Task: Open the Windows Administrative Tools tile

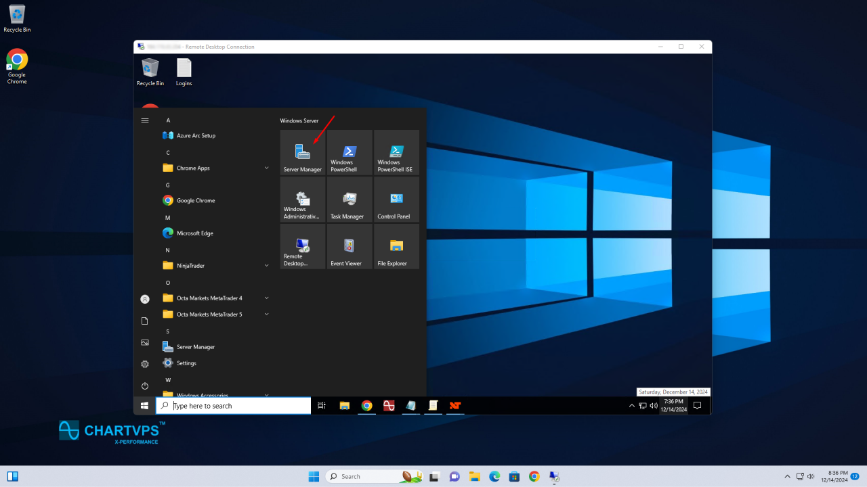Action: pyautogui.click(x=303, y=200)
